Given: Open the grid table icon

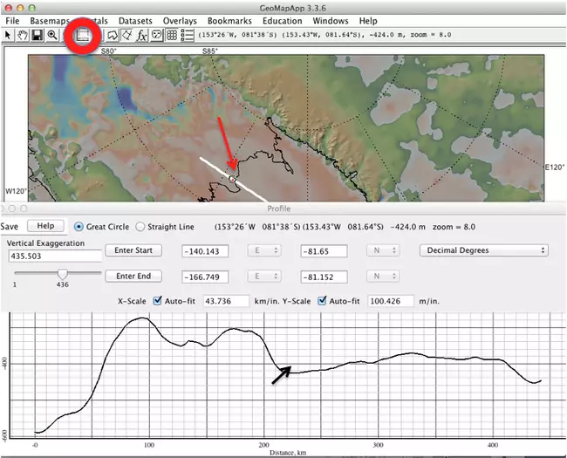Looking at the screenshot, I should point(172,36).
